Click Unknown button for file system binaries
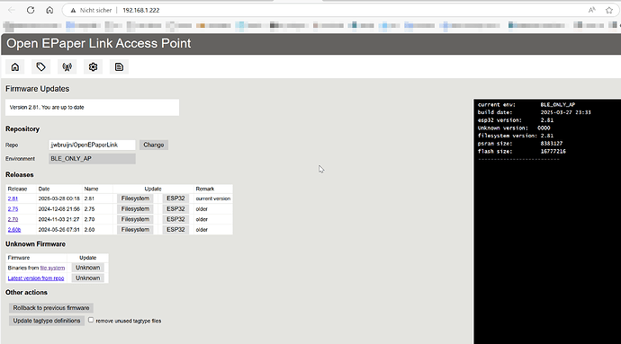The image size is (621, 344). (88, 268)
